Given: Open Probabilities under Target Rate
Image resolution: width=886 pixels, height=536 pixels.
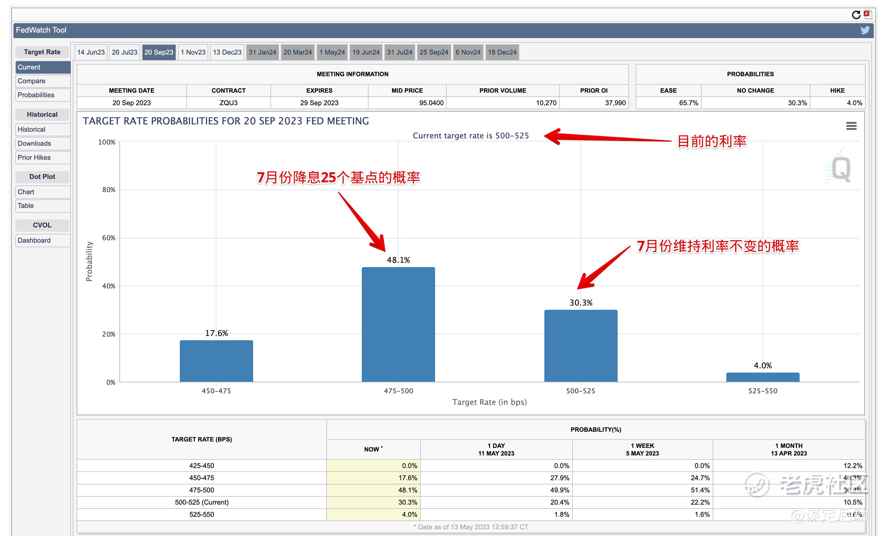Looking at the screenshot, I should [x=42, y=95].
